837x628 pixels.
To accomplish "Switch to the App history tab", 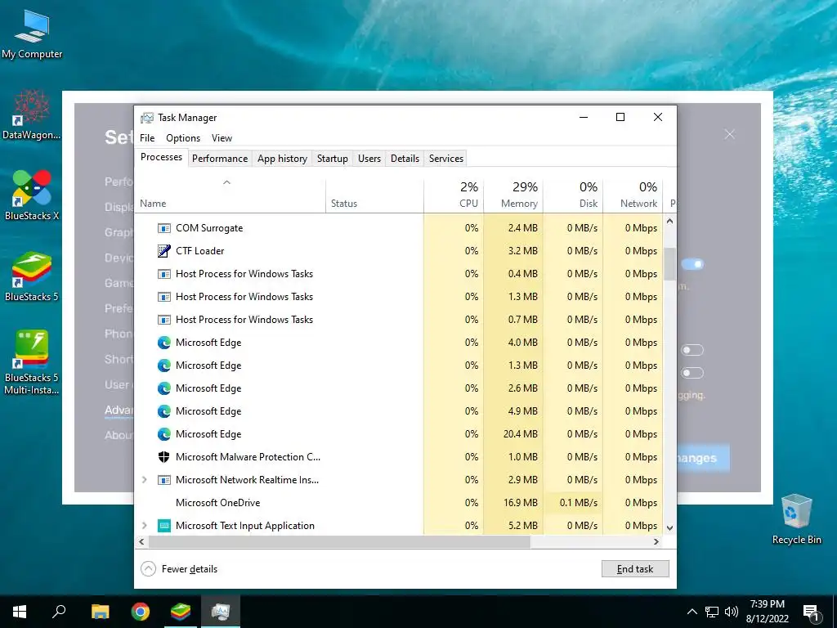I will (282, 159).
